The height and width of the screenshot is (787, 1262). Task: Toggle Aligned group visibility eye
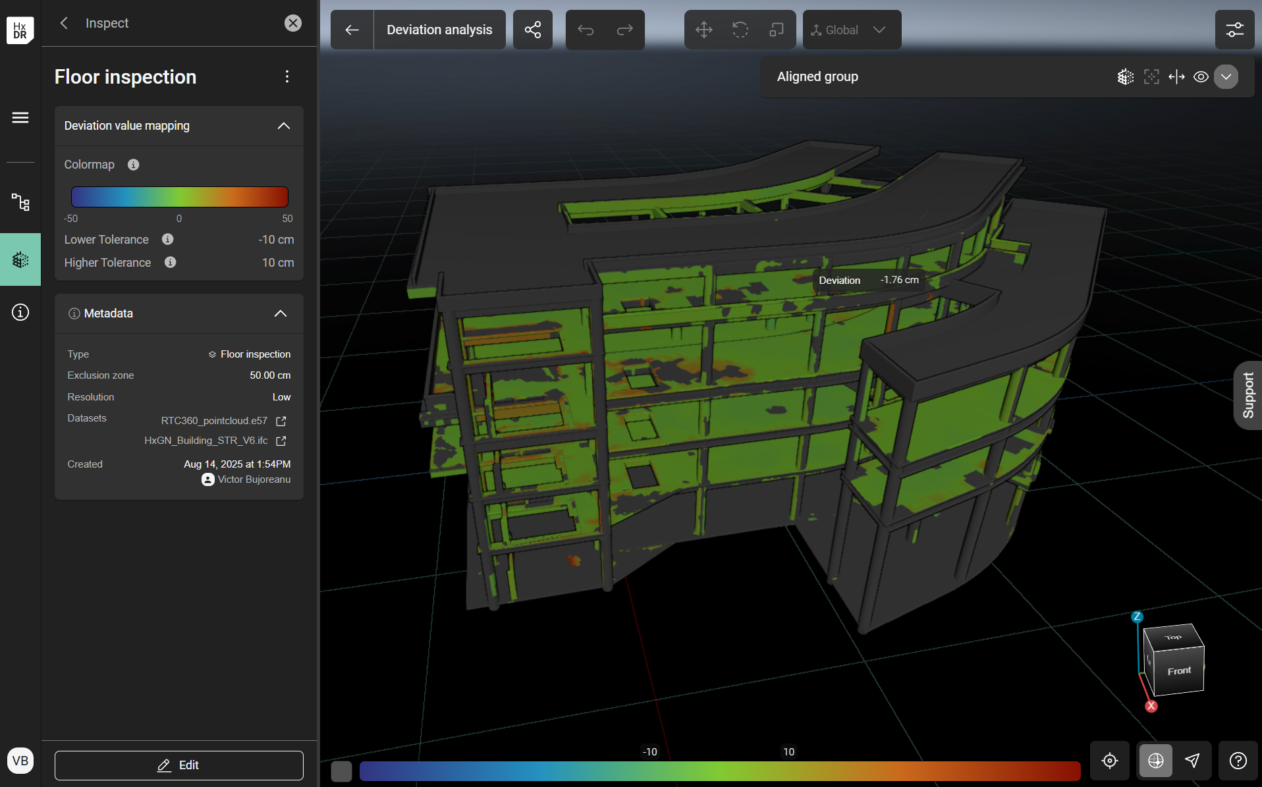[1201, 77]
